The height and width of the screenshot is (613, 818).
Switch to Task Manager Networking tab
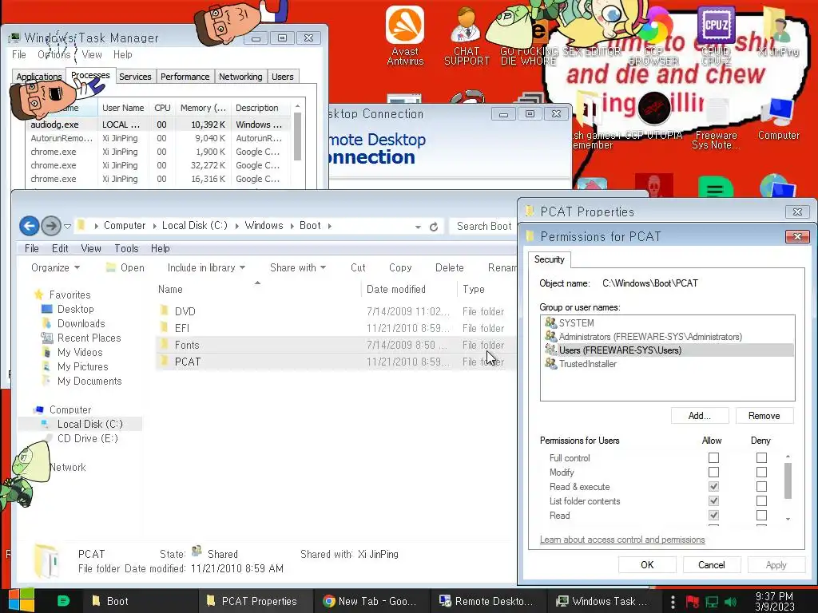click(x=240, y=77)
